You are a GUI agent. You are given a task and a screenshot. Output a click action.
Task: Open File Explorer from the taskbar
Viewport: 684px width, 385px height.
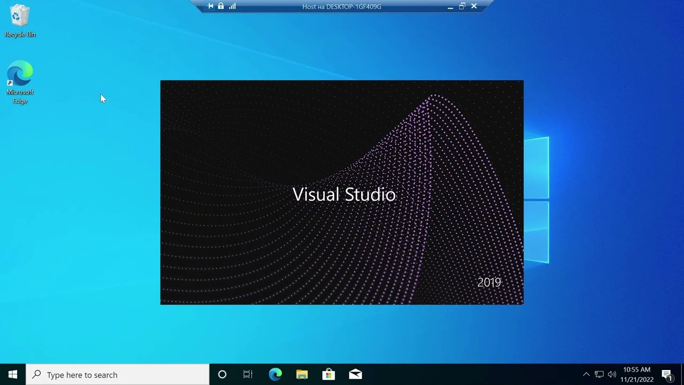pyautogui.click(x=302, y=374)
